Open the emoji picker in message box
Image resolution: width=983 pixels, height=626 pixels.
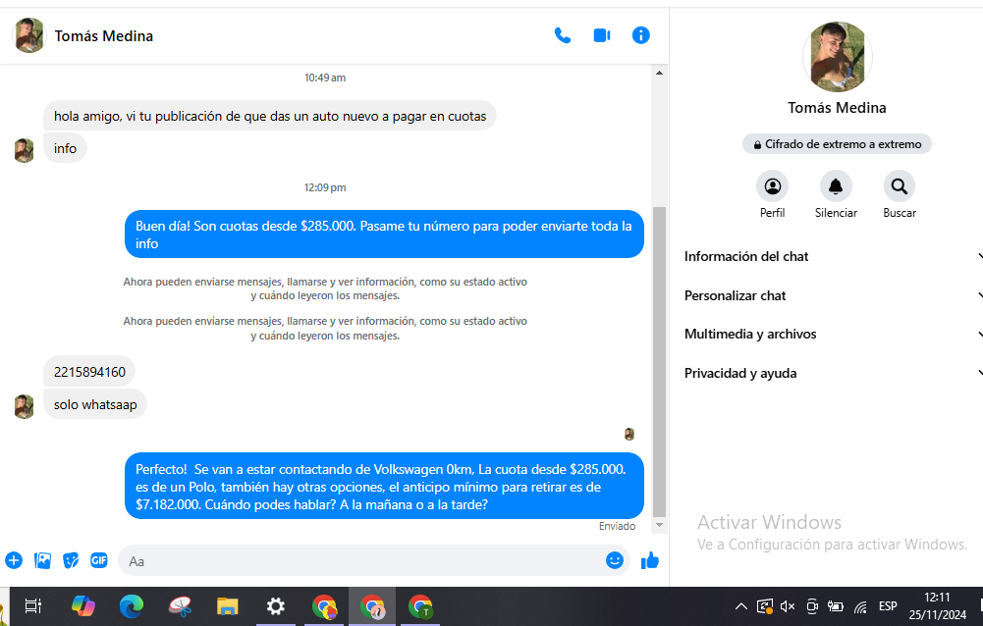(x=615, y=560)
